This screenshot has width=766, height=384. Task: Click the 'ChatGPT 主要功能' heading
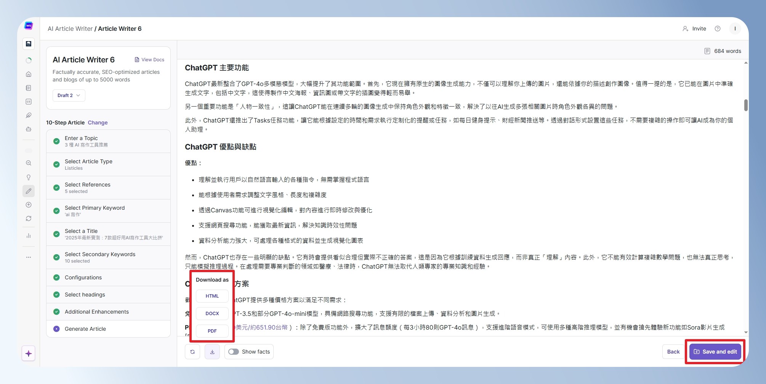[x=217, y=68]
